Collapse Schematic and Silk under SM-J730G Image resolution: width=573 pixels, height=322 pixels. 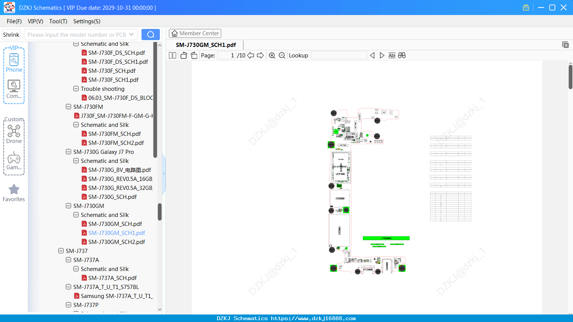click(x=76, y=161)
